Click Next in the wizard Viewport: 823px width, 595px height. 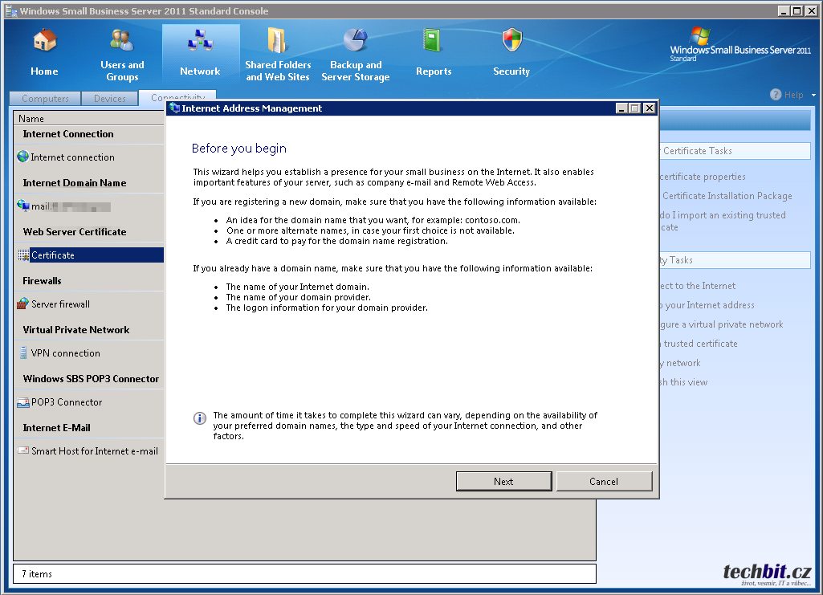click(503, 482)
